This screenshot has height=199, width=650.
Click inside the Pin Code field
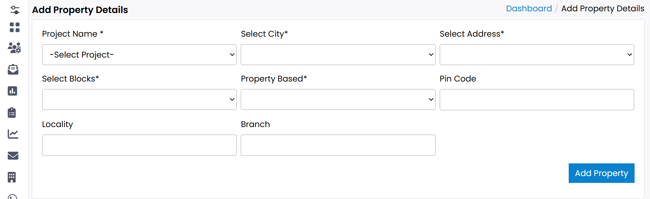(x=536, y=99)
